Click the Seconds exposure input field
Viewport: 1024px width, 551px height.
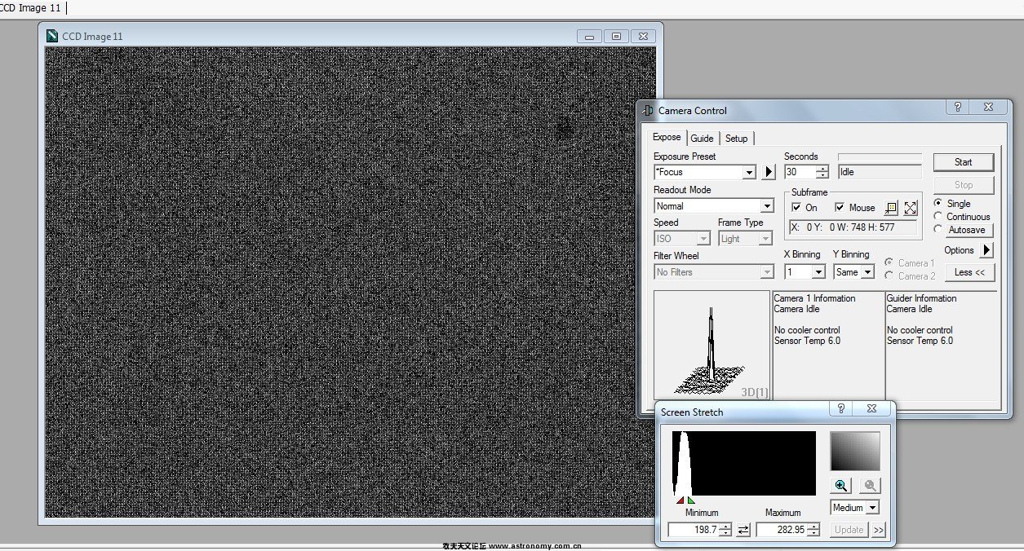pos(800,172)
